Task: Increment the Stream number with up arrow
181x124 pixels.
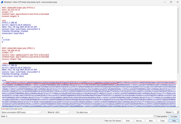Action: [178, 112]
